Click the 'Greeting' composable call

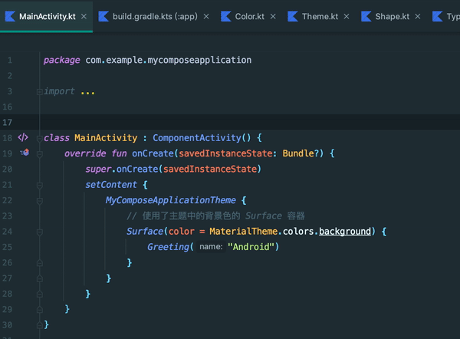pos(168,247)
